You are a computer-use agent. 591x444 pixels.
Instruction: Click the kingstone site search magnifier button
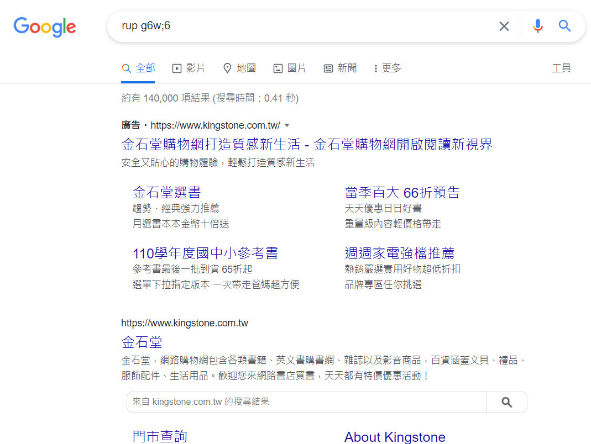506,402
